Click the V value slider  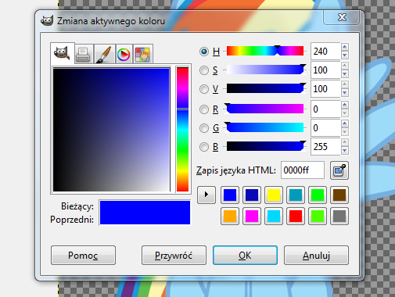click(x=265, y=88)
